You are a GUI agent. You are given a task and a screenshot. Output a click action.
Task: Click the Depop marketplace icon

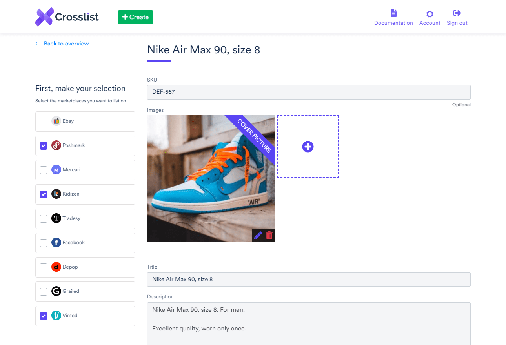(56, 267)
